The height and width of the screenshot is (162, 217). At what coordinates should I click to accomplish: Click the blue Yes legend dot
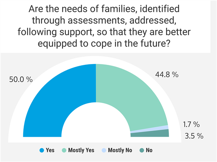pos(42,151)
